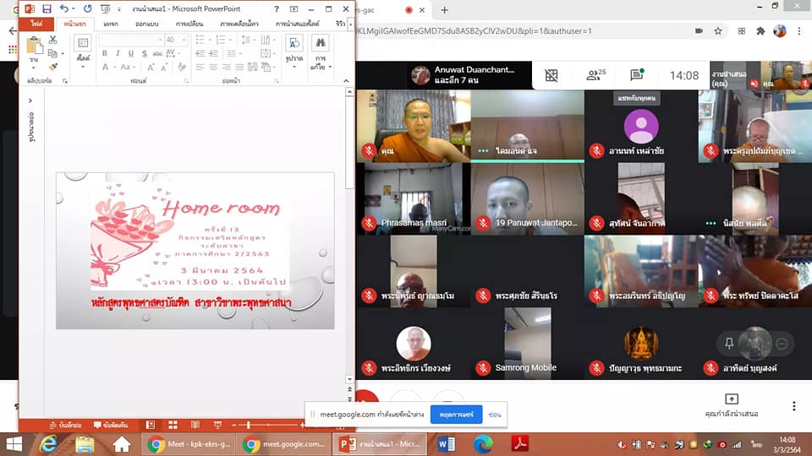Click the slide vertical scrollbar down arrow
The image size is (812, 456).
tap(349, 379)
